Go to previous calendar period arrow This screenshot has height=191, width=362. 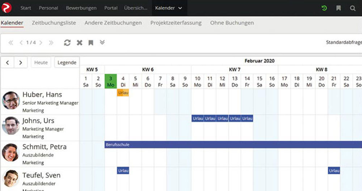click(x=7, y=63)
